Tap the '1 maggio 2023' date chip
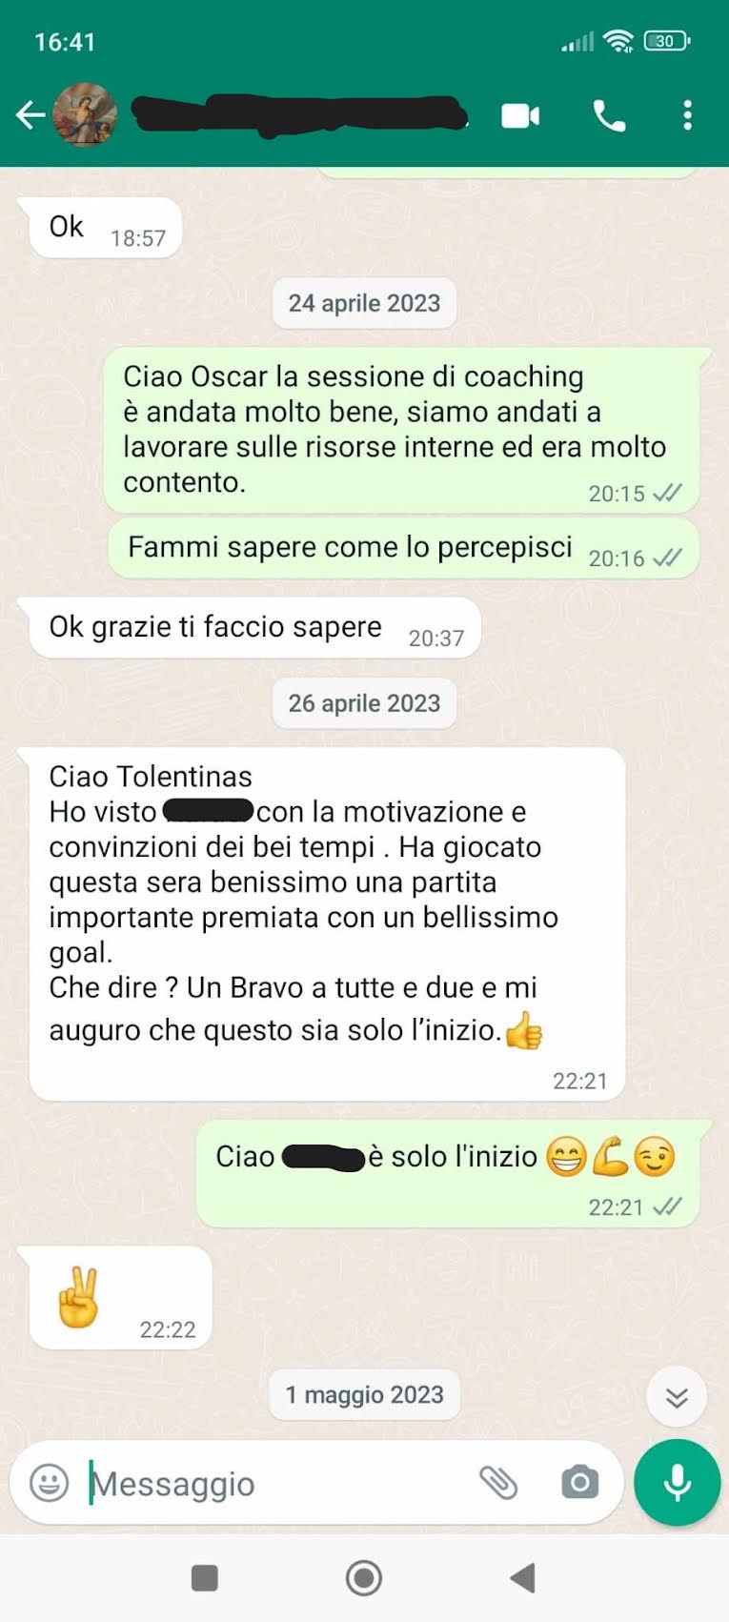Screen dimensions: 729x1622 coord(364,1395)
